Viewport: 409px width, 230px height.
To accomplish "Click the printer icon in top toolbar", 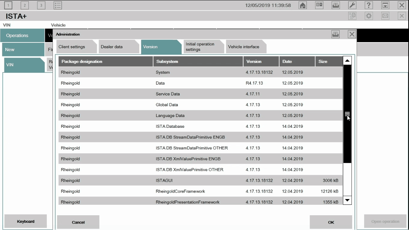I will tap(336, 5).
